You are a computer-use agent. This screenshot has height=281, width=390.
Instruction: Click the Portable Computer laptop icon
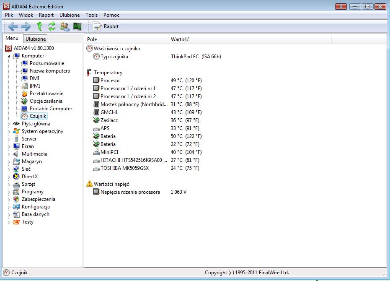(24, 109)
